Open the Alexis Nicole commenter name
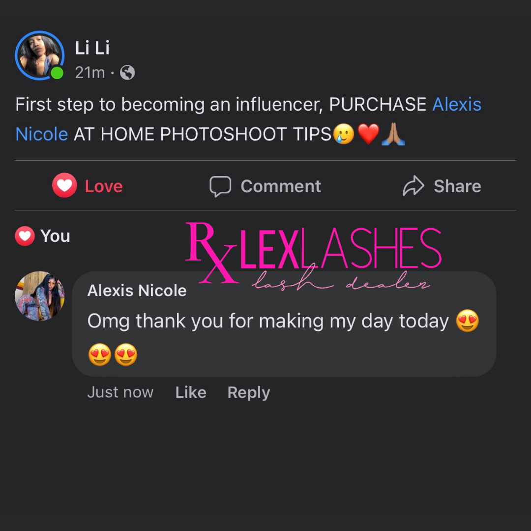Image resolution: width=531 pixels, height=531 pixels. (137, 291)
